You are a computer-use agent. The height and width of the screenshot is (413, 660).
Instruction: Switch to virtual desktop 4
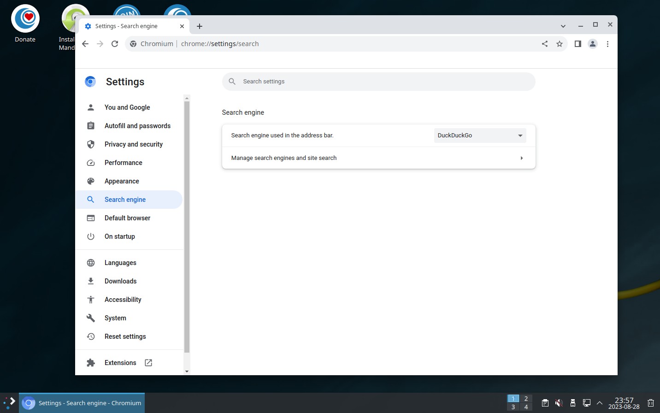coord(526,407)
